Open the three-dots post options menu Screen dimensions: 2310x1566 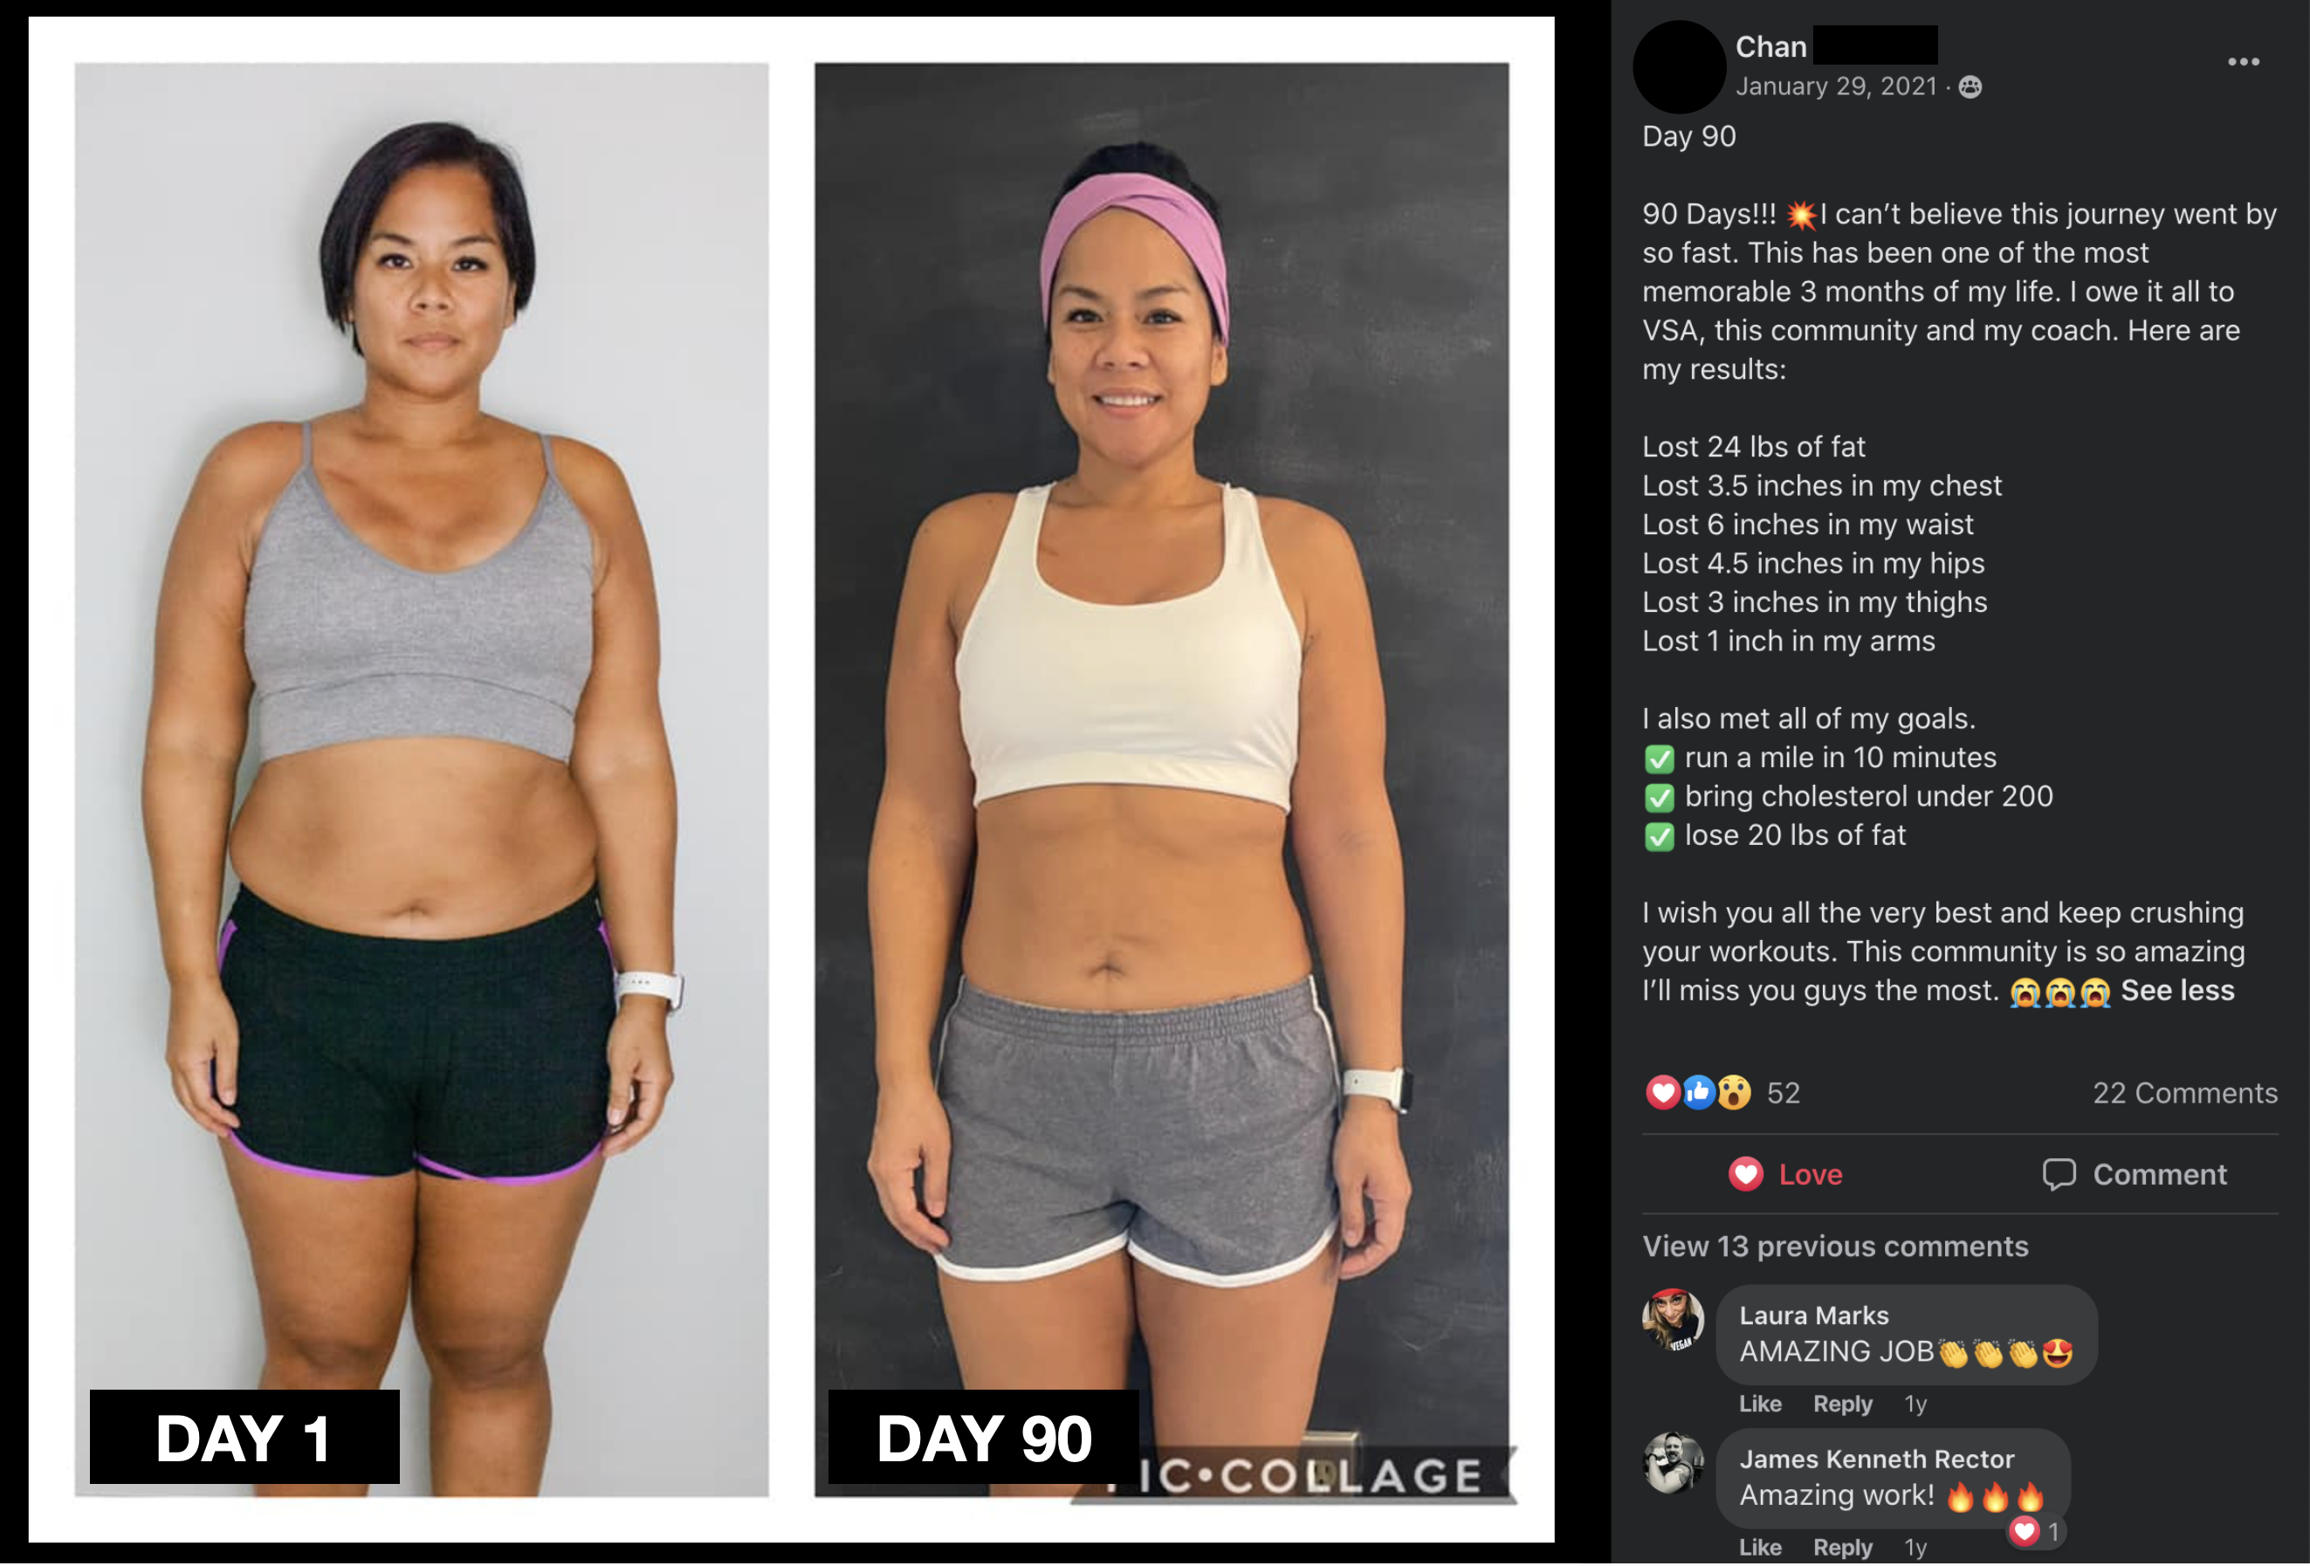[x=2243, y=62]
